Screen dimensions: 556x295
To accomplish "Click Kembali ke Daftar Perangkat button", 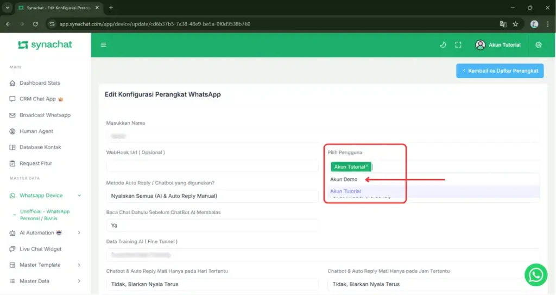I will (x=500, y=71).
